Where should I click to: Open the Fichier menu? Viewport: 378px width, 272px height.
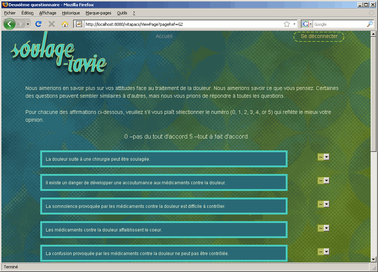pyautogui.click(x=10, y=13)
